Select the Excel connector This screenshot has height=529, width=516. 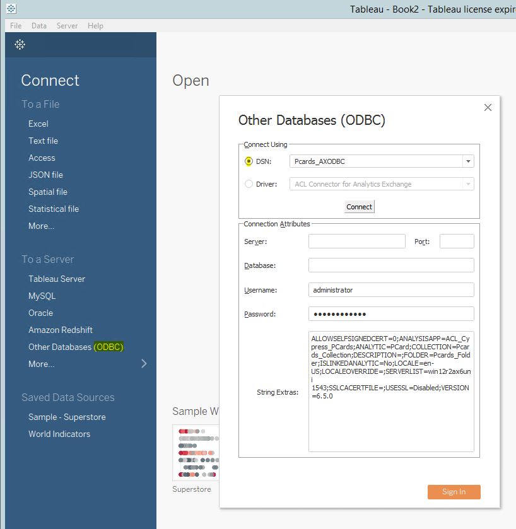pyautogui.click(x=38, y=124)
